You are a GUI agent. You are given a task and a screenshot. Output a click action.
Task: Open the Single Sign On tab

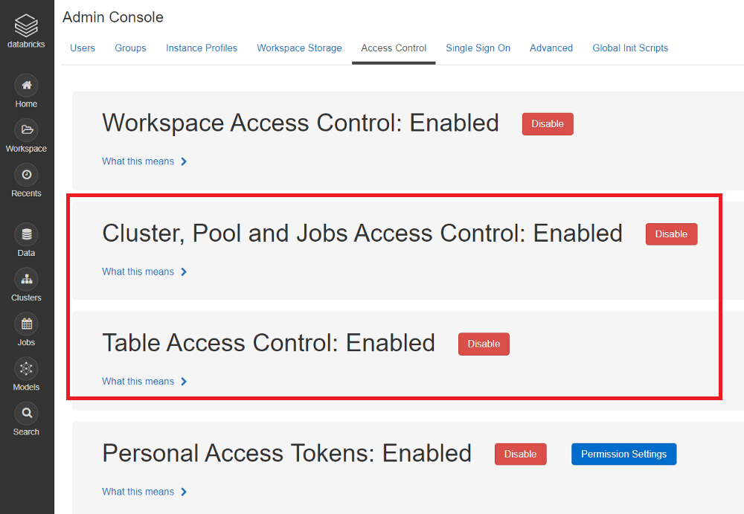pos(478,48)
